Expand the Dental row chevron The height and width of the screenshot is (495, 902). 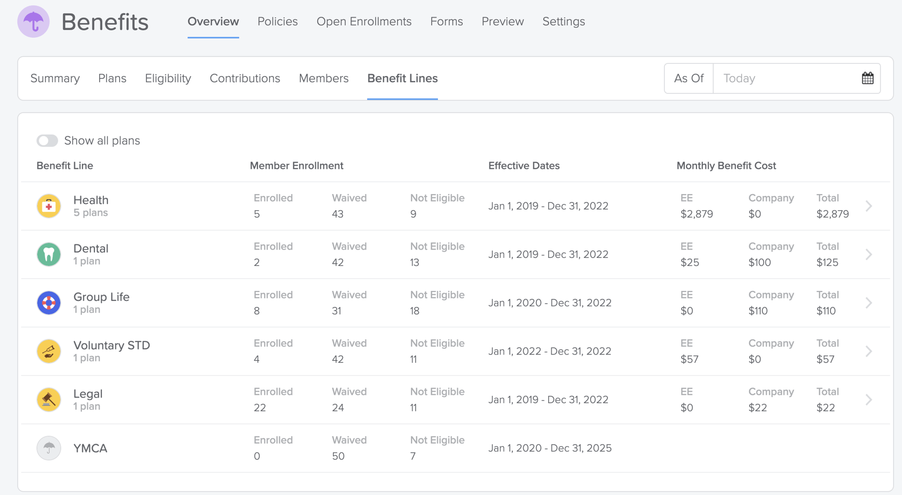(x=868, y=254)
